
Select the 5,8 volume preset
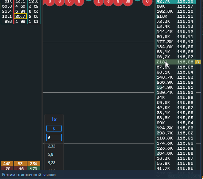pyautogui.click(x=51, y=154)
